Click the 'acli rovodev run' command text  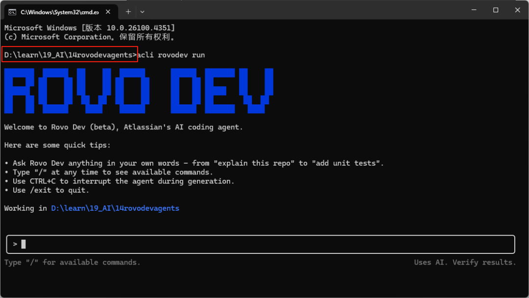[171, 54]
